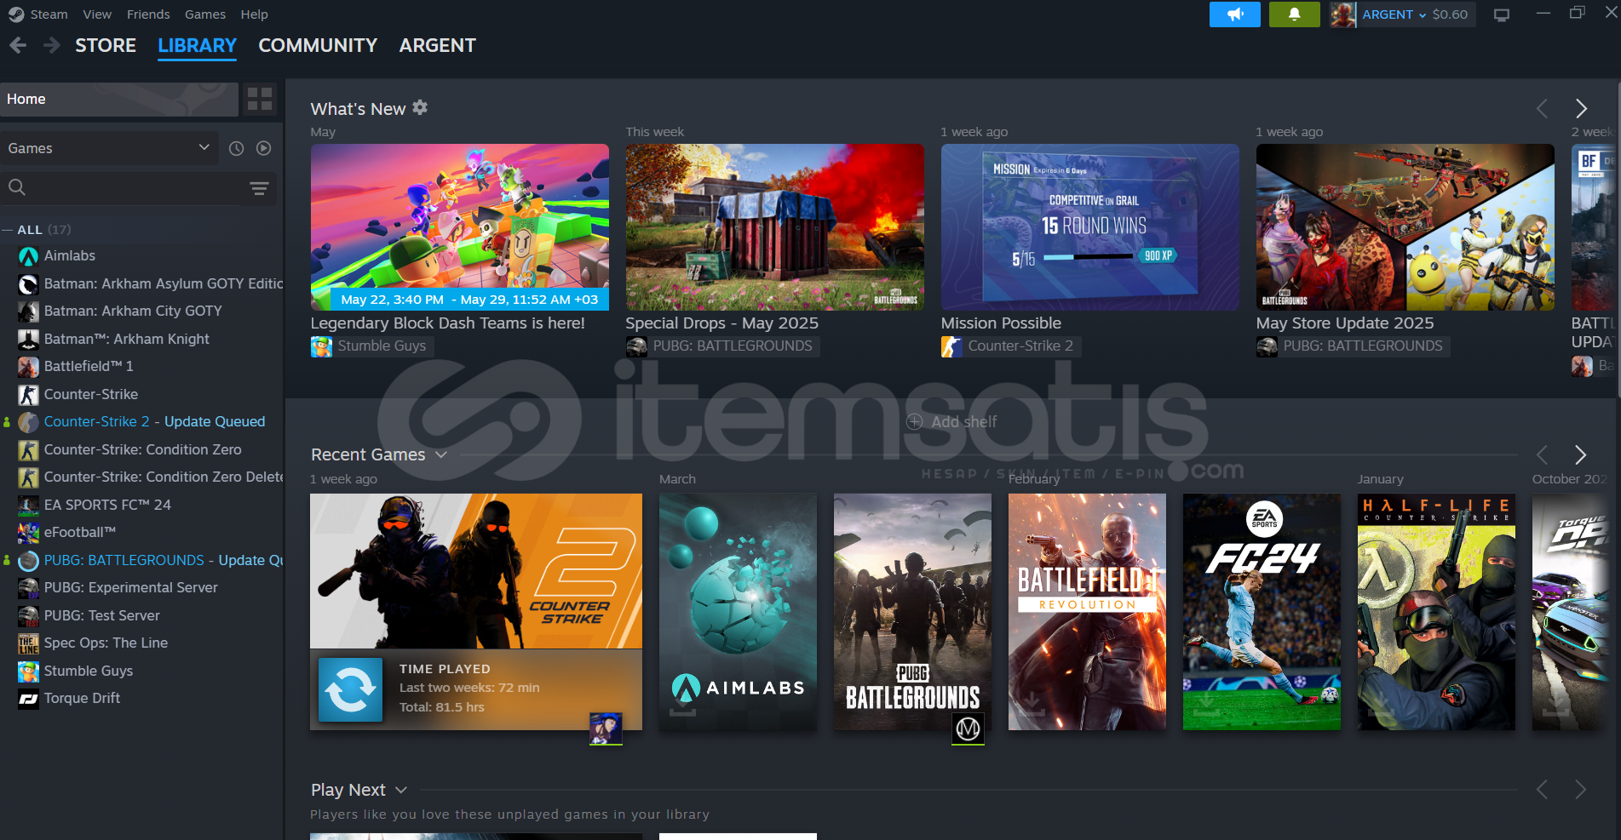Viewport: 1621px width, 840px height.
Task: Open the Half-Life Counter-Strike cover art
Action: pyautogui.click(x=1436, y=612)
